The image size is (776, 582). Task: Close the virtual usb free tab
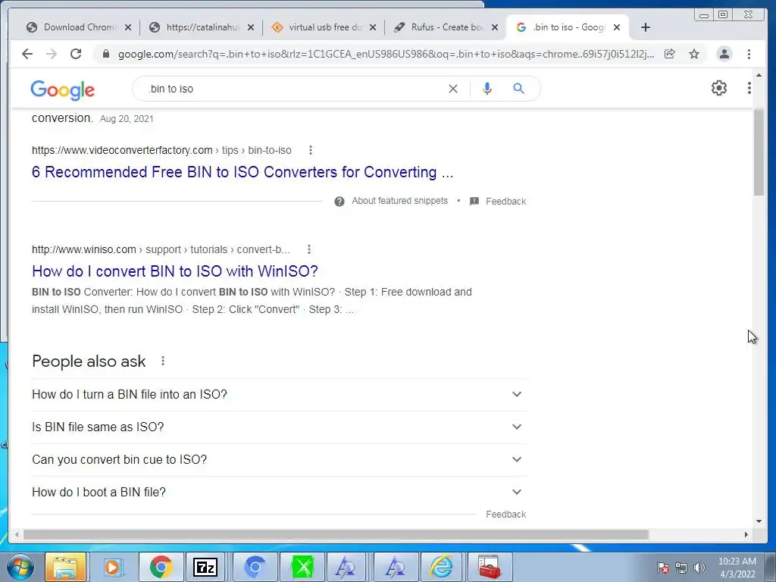pyautogui.click(x=373, y=27)
